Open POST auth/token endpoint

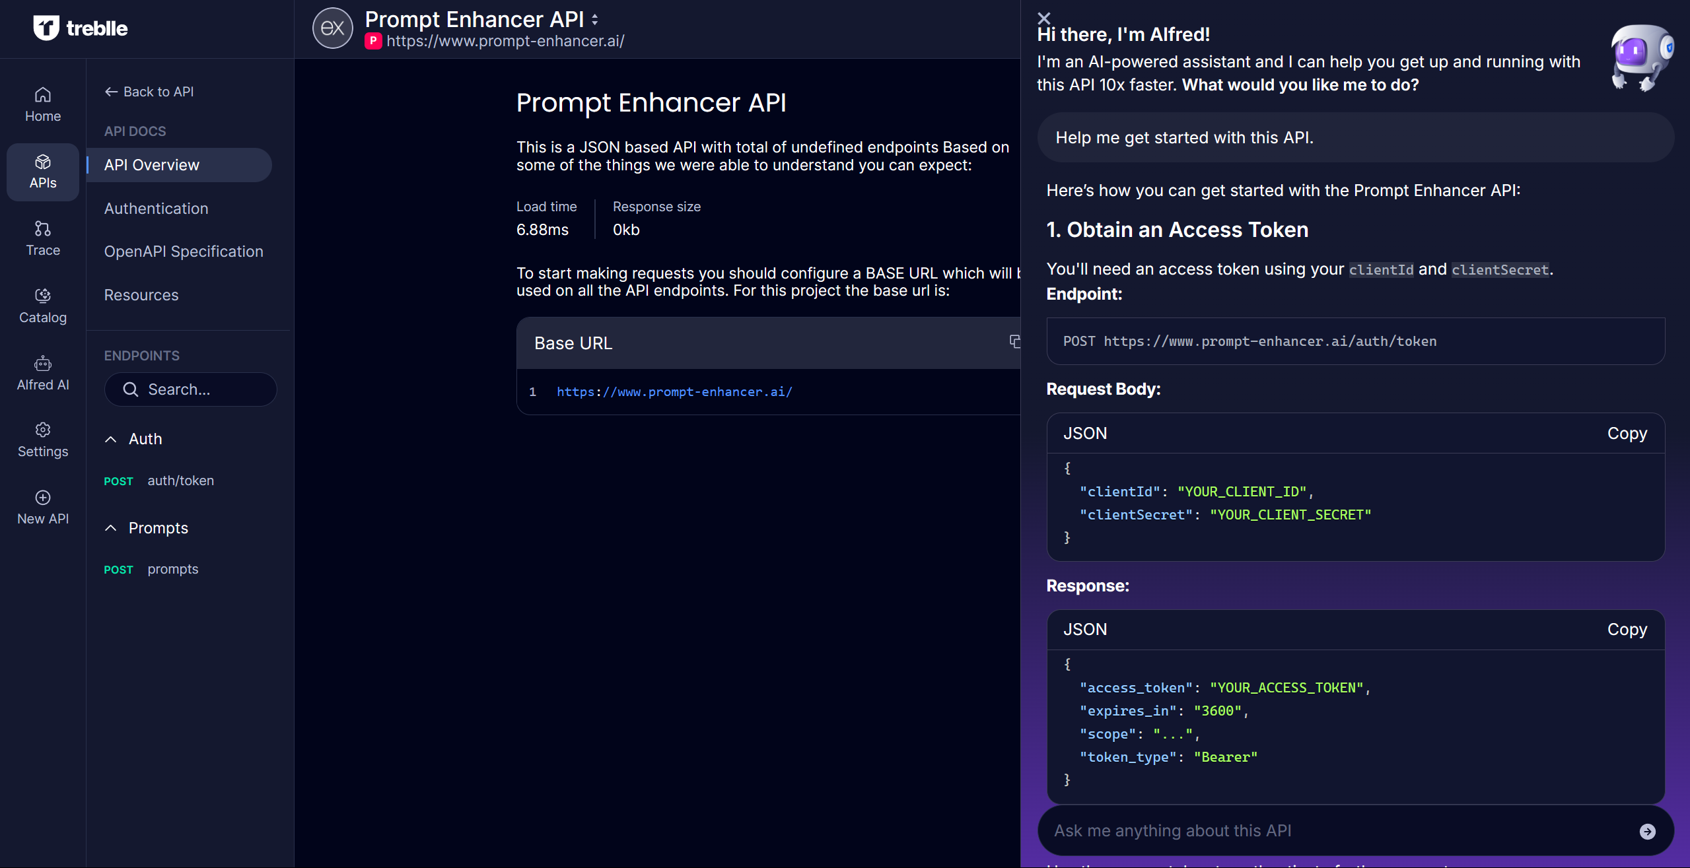point(158,481)
